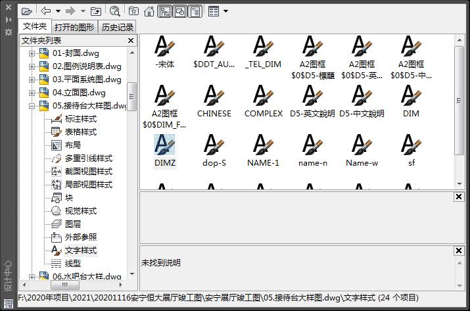Toggle palette auto-hide button
Viewport: 470px width, 311px height.
click(x=9, y=20)
